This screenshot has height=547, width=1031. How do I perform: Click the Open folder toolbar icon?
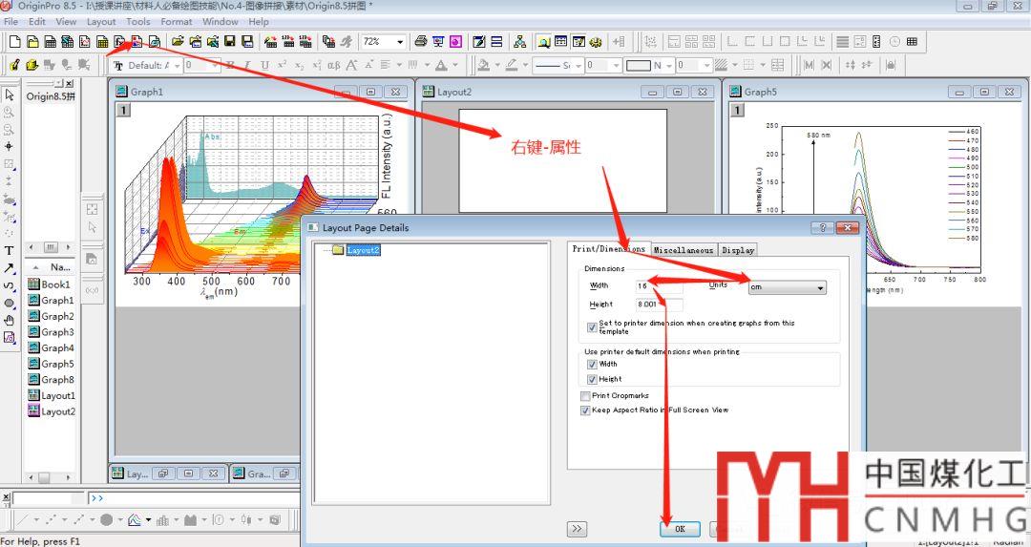tap(178, 42)
